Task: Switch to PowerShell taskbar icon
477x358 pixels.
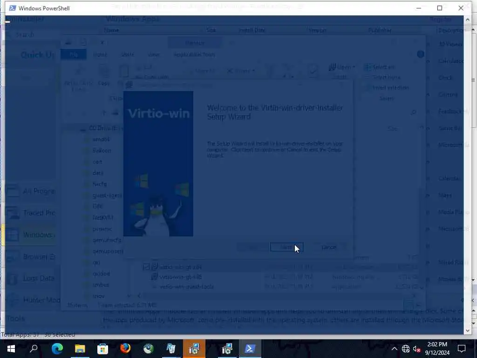Action: pyautogui.click(x=250, y=349)
